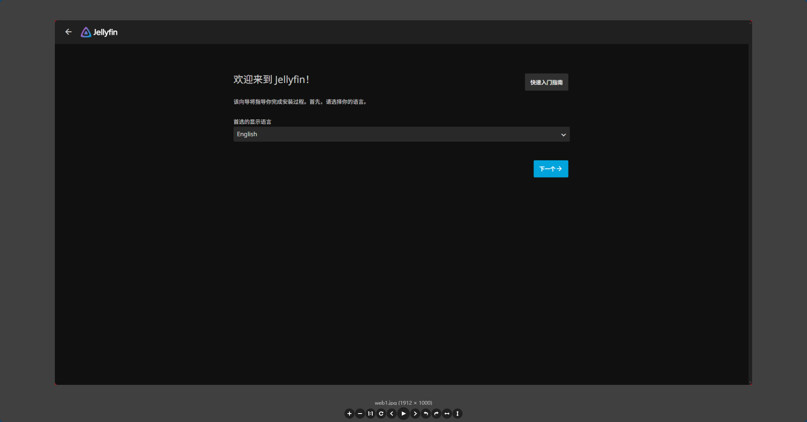Click the dropdown chevron beside English
Screen dimensions: 807x422
click(563, 135)
